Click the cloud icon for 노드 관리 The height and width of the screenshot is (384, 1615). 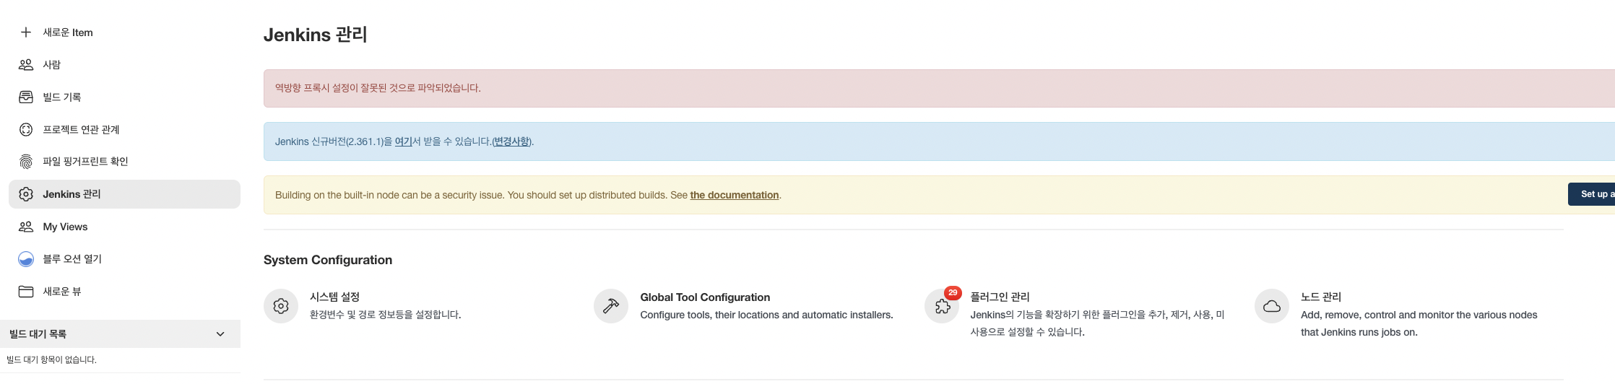[1272, 306]
